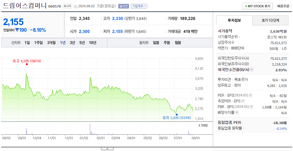The height and width of the screenshot is (151, 293).
Task: Select the 1일 line chart period
Action: click(x=27, y=43)
